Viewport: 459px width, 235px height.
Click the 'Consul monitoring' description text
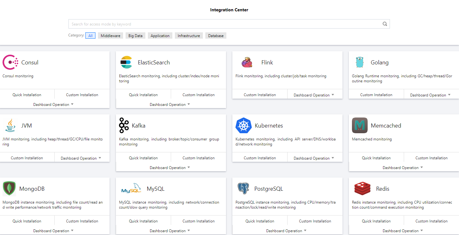18,76
